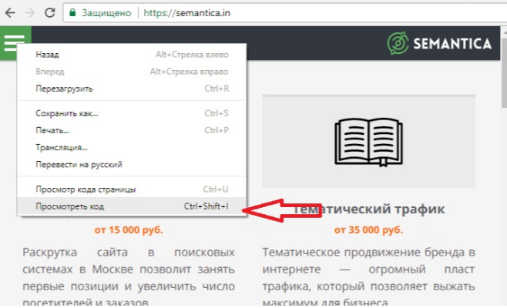Click the SEMANTICA brand name text
This screenshot has width=507, height=308.
(452, 44)
